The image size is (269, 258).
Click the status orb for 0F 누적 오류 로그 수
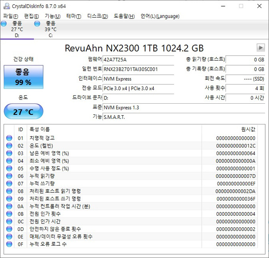[9, 244]
